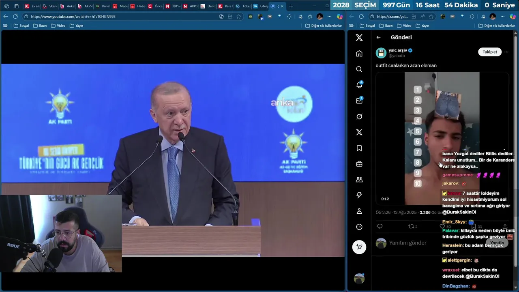
Task: Switch to Önce browser tab
Action: [x=155, y=6]
